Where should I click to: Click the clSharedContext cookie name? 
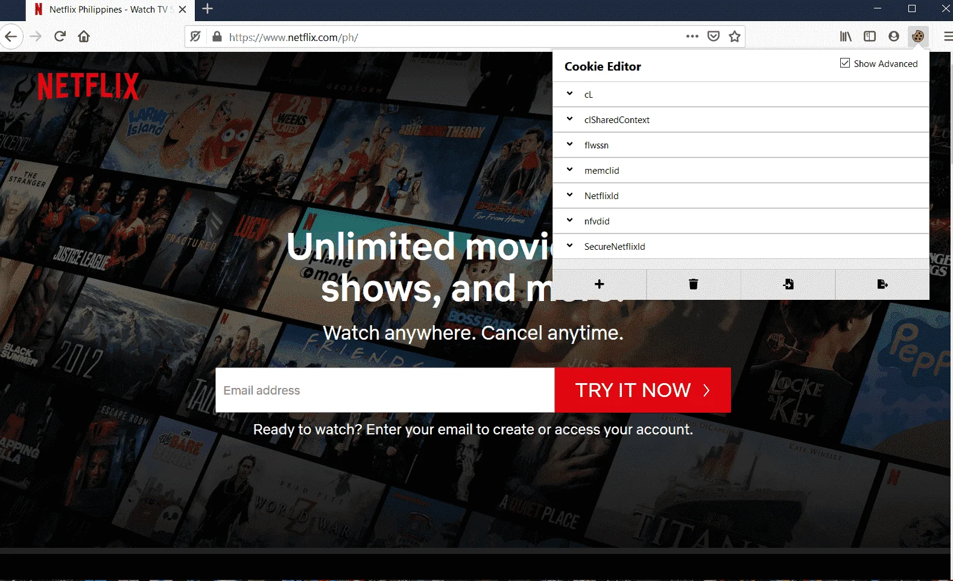[617, 120]
